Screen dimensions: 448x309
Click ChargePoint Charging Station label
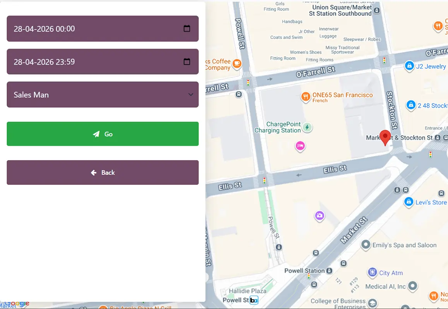pos(278,127)
